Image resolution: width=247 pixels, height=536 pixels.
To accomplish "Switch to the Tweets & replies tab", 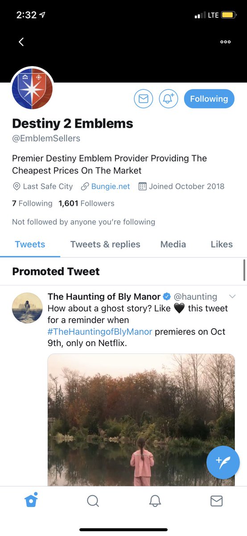I will tap(105, 244).
